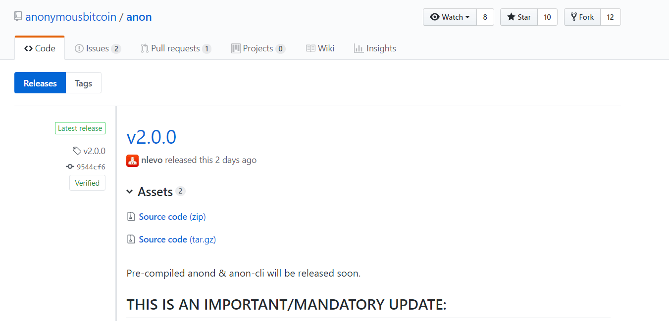Open the Insights tab
669x321 pixels.
(375, 48)
